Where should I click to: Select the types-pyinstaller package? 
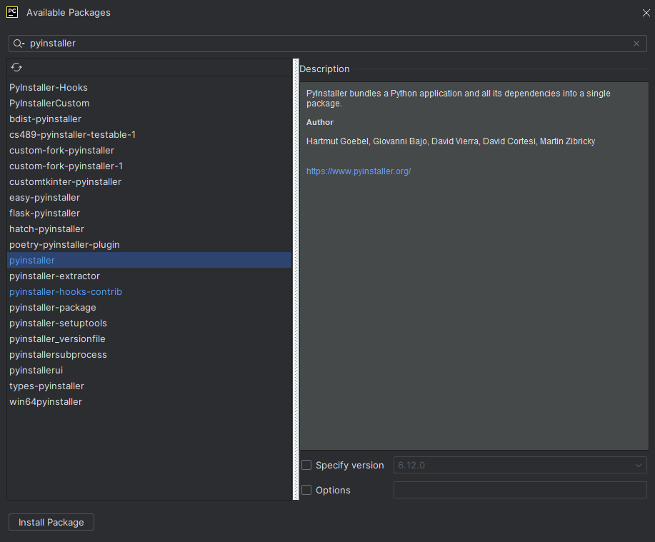pos(149,386)
